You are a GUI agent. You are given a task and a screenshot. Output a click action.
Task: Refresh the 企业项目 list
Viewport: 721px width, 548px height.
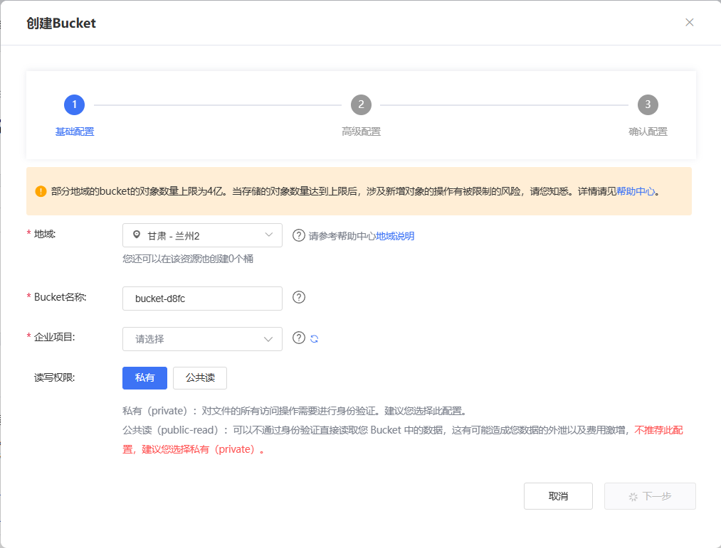pos(314,338)
